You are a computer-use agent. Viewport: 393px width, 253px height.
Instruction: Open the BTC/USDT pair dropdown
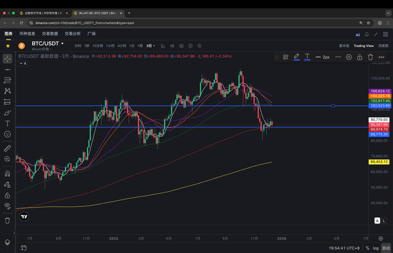tap(62, 44)
